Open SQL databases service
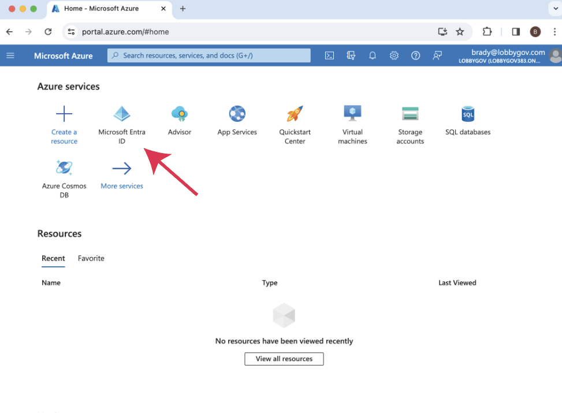 [x=468, y=121]
